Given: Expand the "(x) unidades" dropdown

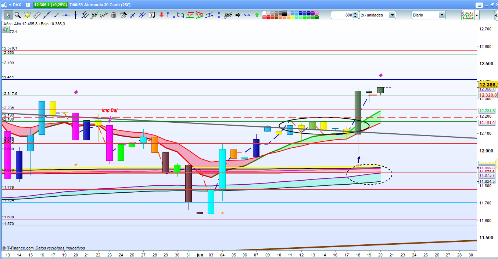Looking at the screenshot, I should tap(392, 15).
